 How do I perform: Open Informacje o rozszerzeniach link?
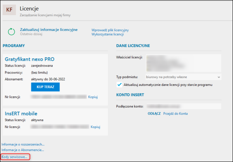23,144
